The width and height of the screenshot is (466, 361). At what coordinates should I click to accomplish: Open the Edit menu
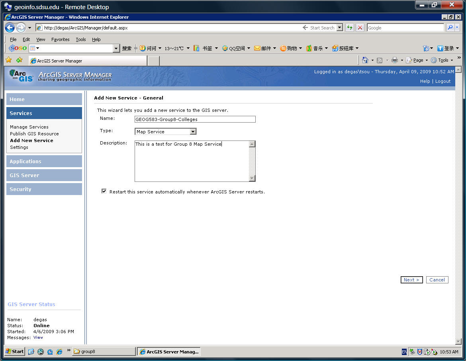tap(26, 39)
